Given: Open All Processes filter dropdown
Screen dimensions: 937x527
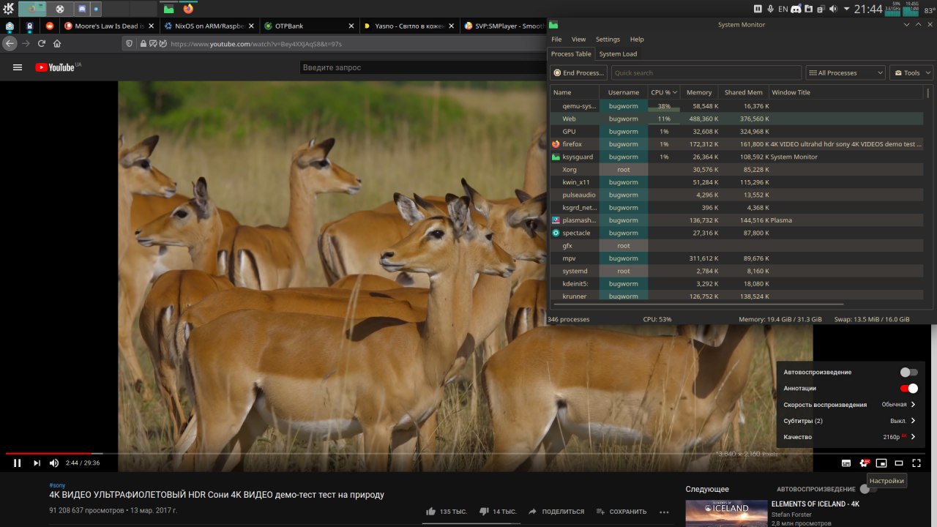Looking at the screenshot, I should pos(845,73).
